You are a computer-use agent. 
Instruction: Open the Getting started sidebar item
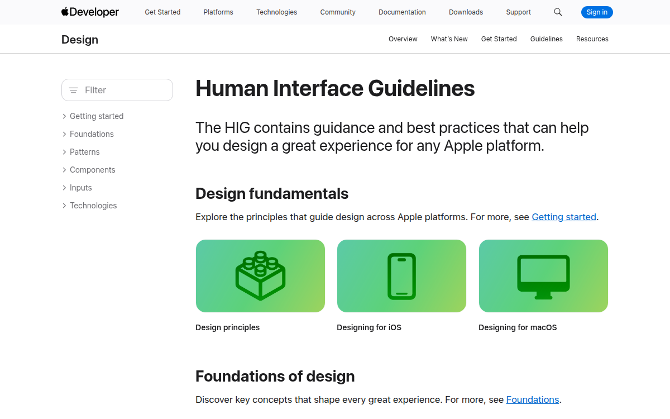pyautogui.click(x=97, y=116)
